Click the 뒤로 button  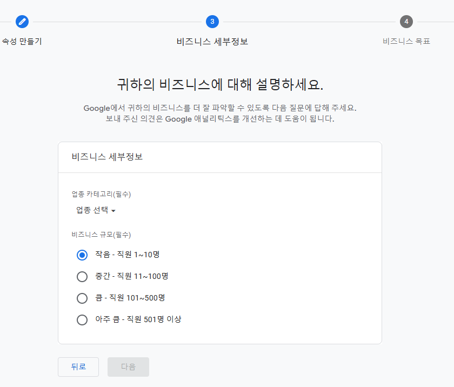pos(78,367)
